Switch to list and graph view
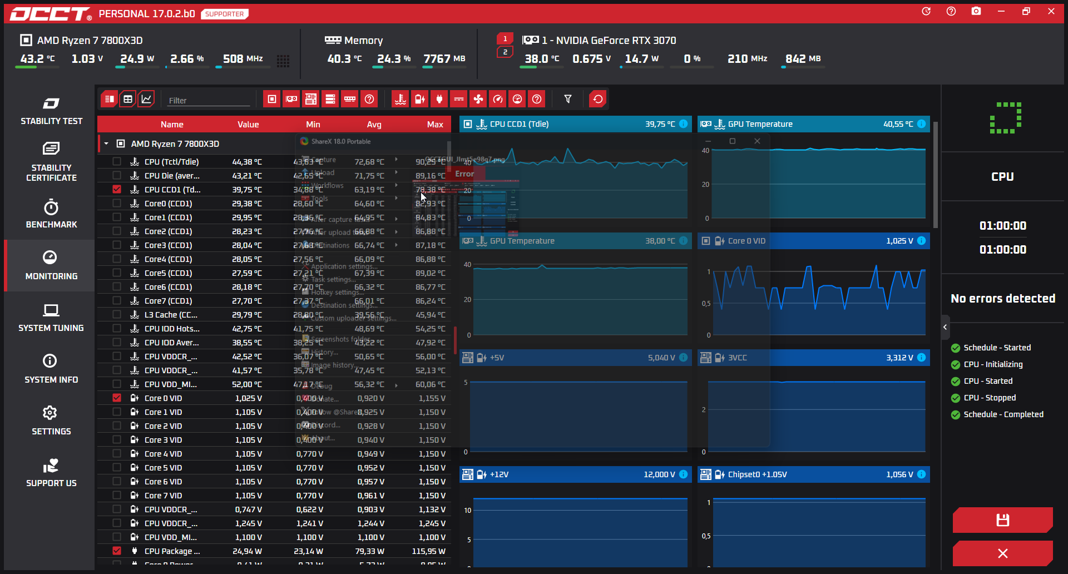This screenshot has height=574, width=1068. [x=110, y=99]
